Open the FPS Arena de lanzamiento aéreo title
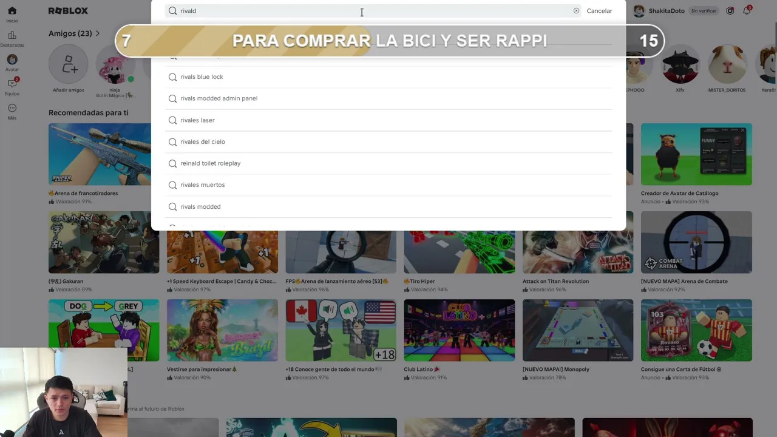The width and height of the screenshot is (777, 437). tap(337, 281)
